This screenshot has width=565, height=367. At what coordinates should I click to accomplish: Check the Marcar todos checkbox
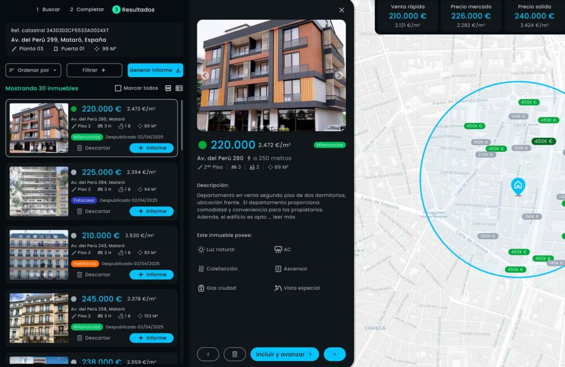118,88
